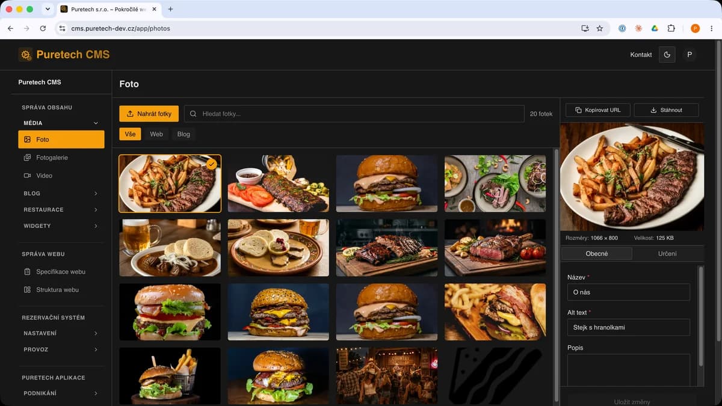Viewport: 722px width, 406px height.
Task: Open the browser extensions puzzle icon
Action: [671, 28]
